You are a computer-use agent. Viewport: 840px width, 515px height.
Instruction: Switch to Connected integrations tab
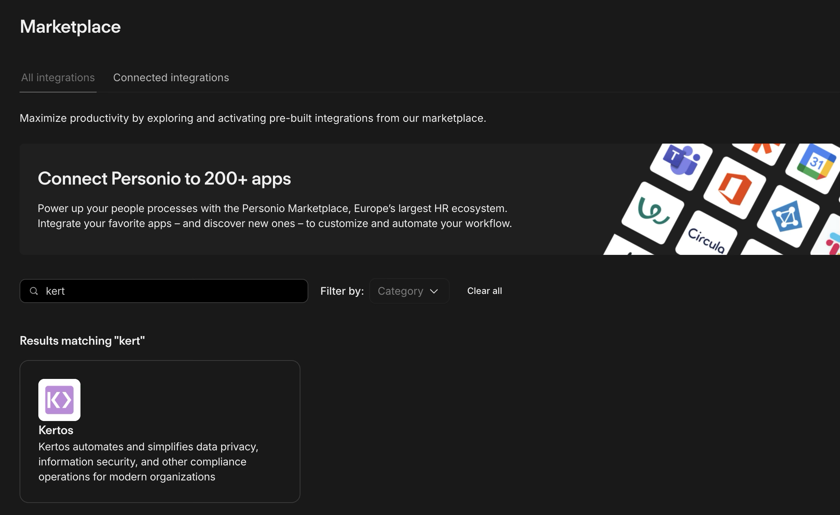(x=171, y=77)
